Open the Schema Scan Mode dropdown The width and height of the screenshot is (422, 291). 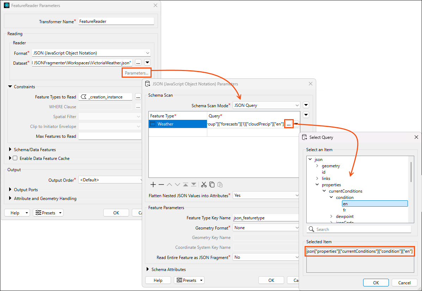[x=266, y=105]
